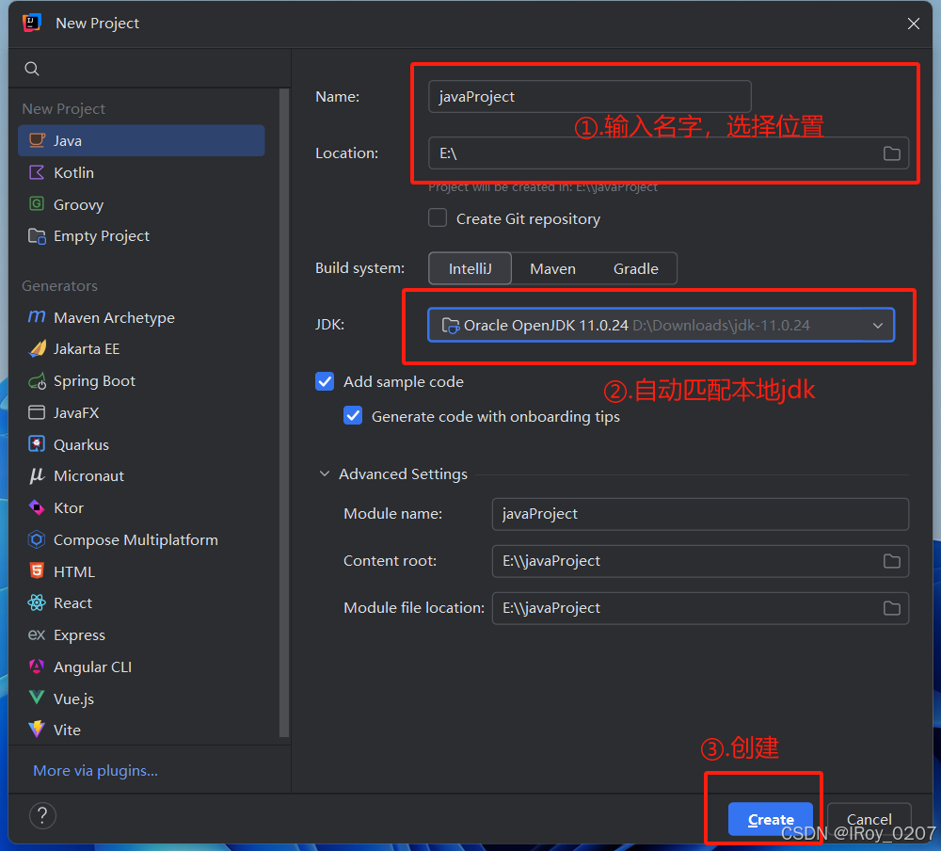Screen dimensions: 941x851
Task: Choose the Quarkus generator
Action: click(x=141, y=444)
